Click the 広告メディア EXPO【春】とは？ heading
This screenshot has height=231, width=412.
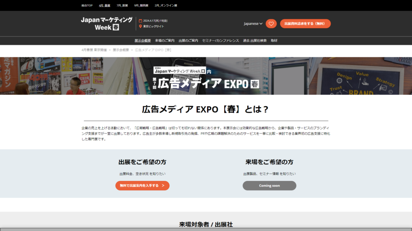coord(206,109)
